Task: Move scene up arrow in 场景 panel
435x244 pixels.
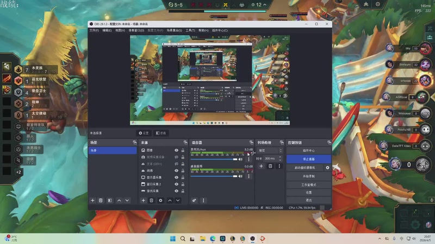Action: [119, 200]
